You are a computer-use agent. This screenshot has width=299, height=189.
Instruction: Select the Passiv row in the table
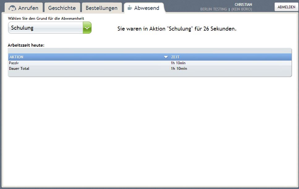(150, 63)
